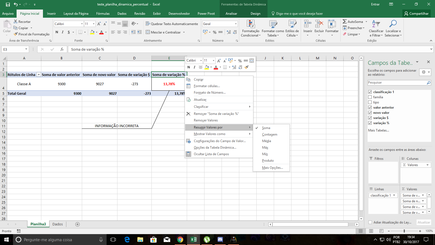Open Localizar e Selecionar
The width and height of the screenshot is (435, 245).
tap(393, 28)
